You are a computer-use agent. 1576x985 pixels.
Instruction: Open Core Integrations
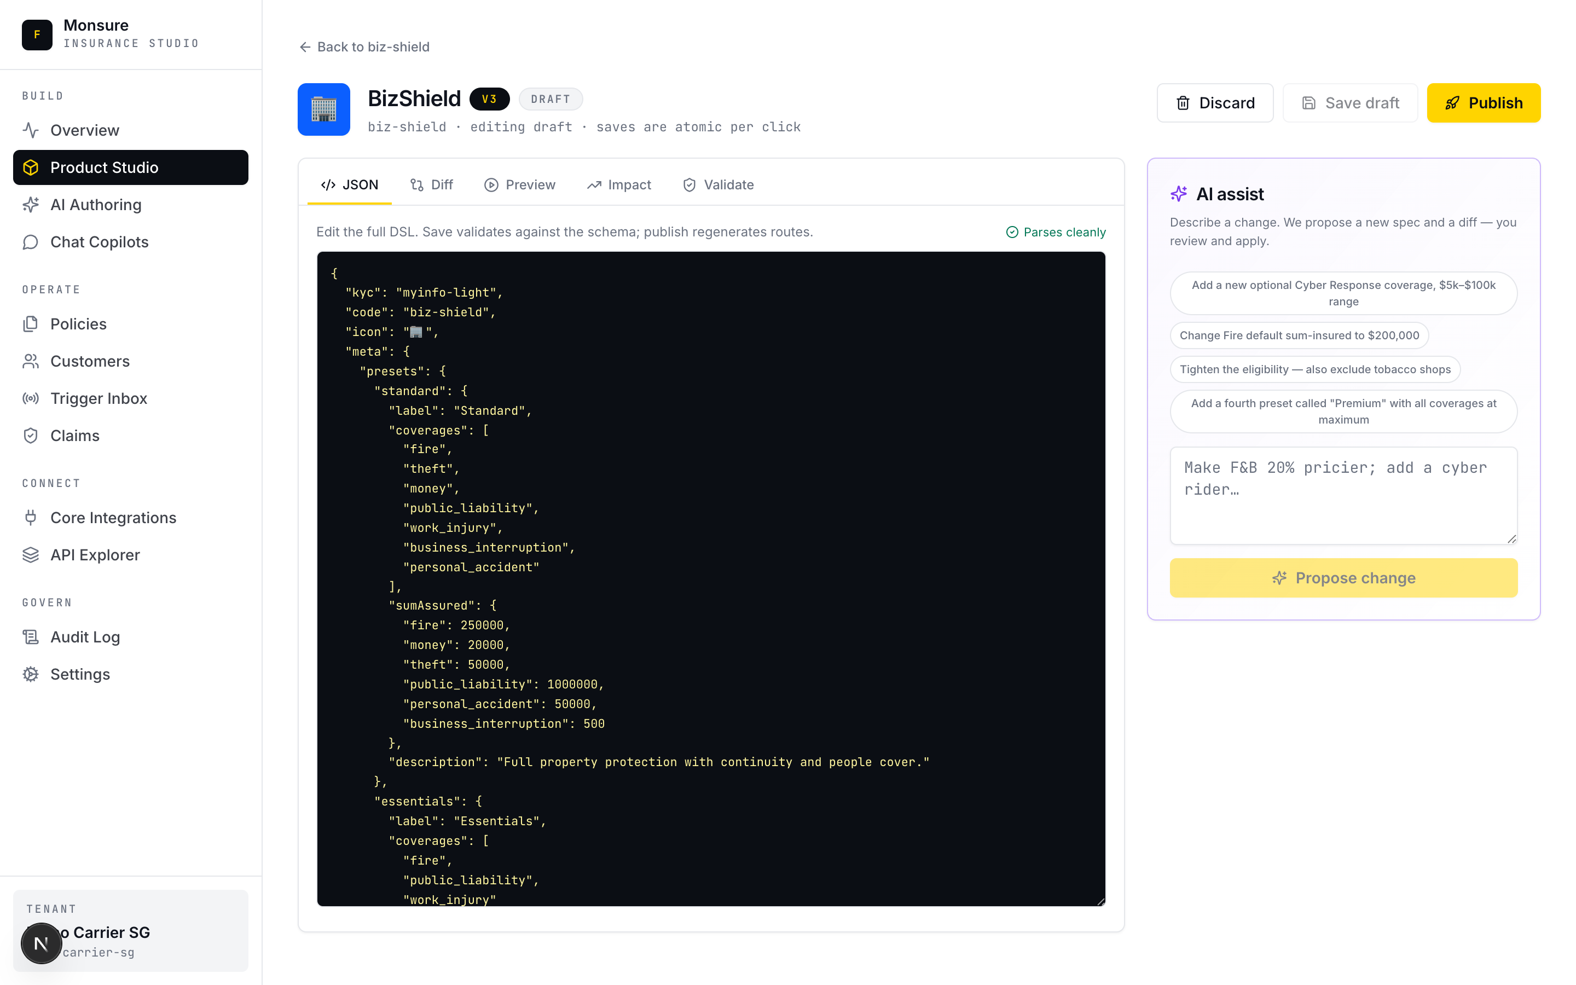point(113,517)
